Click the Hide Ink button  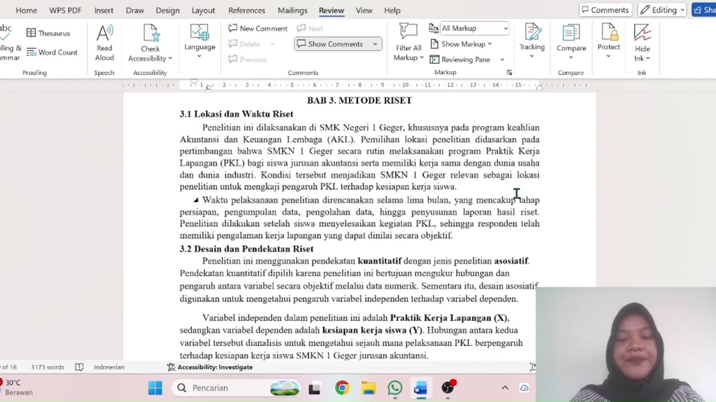coord(642,44)
